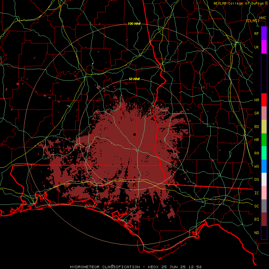Click the UK legend label
The image size is (269, 269).
(256, 47)
